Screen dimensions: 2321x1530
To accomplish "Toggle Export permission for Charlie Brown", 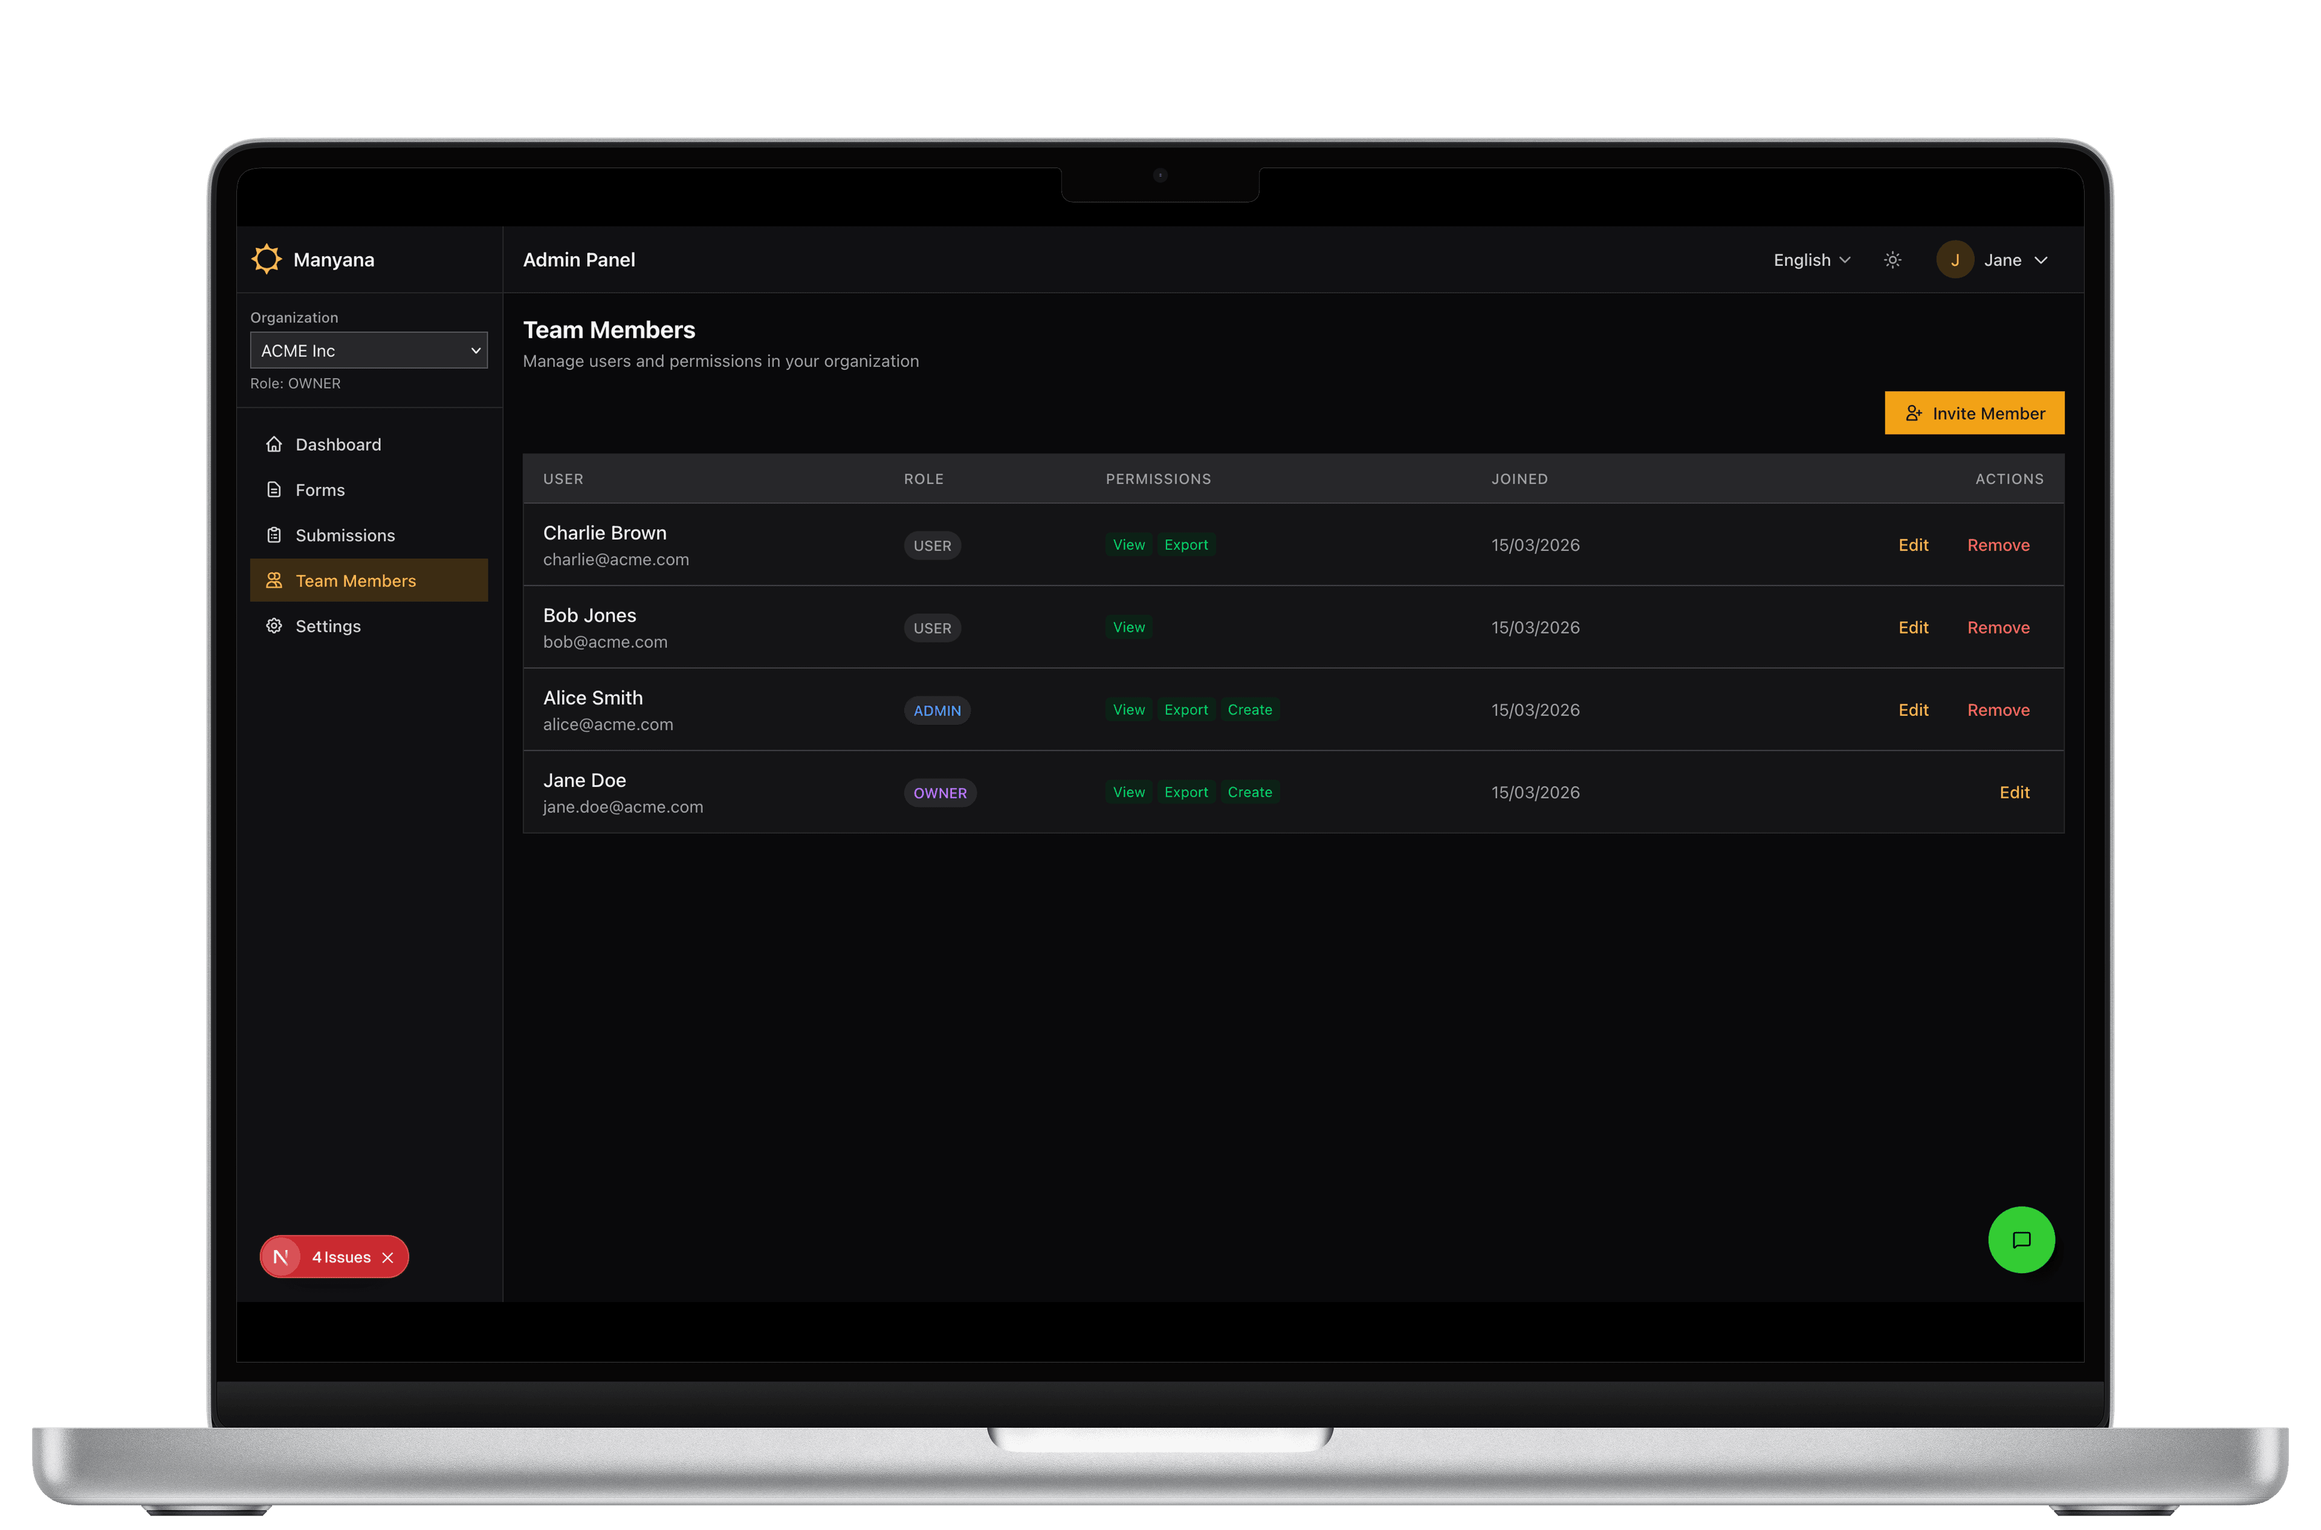I will click(x=1185, y=545).
